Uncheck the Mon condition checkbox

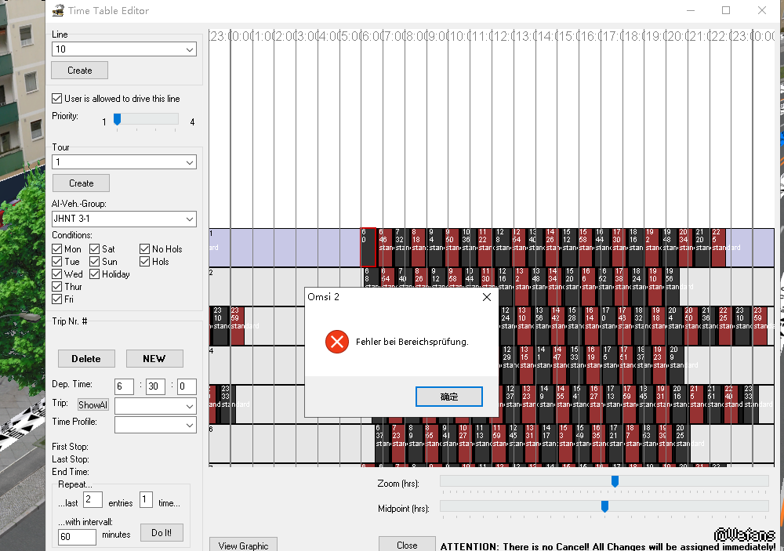pos(57,249)
